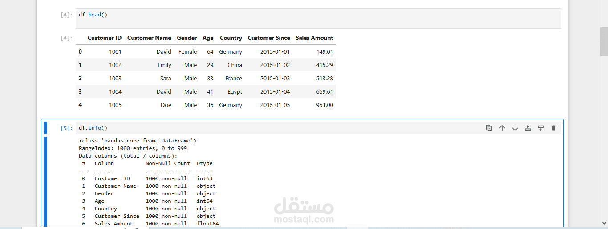The image size is (608, 229).
Task: Collapse the df.info() output using blue bar
Action: click(45, 182)
